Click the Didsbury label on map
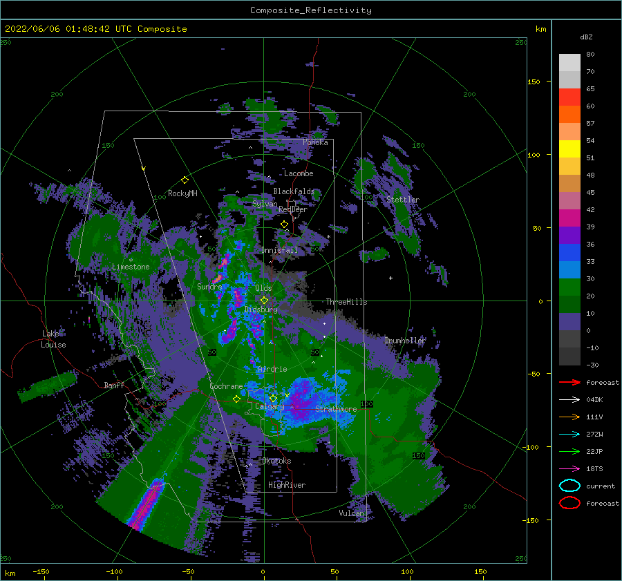The height and width of the screenshot is (581, 622). [x=261, y=309]
